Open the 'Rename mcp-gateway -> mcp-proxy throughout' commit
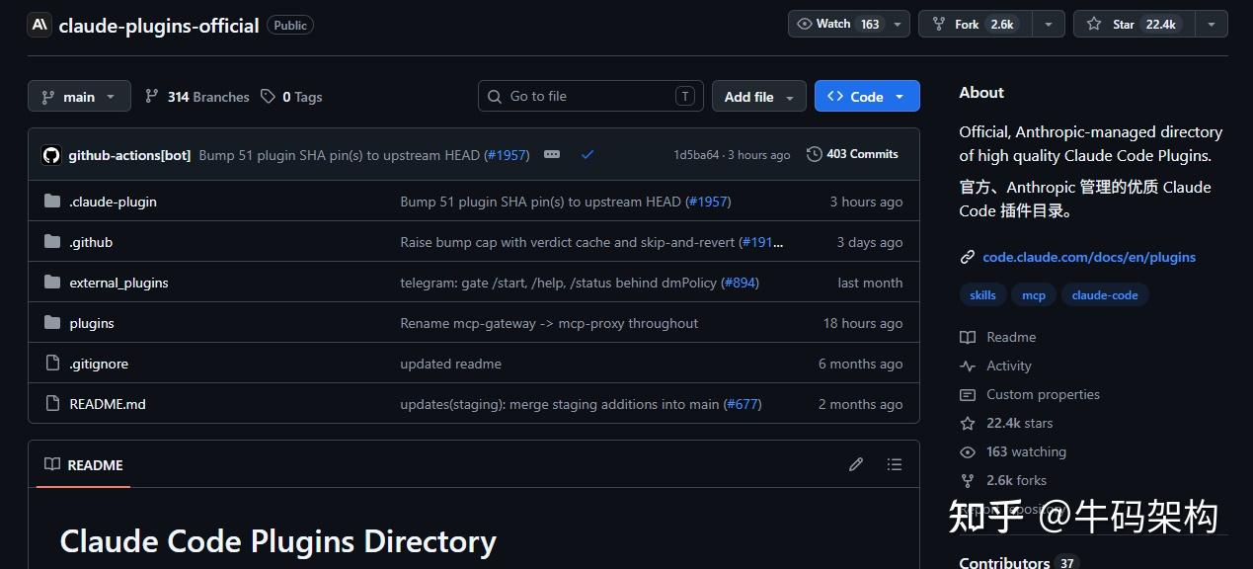The width and height of the screenshot is (1253, 569). [549, 323]
